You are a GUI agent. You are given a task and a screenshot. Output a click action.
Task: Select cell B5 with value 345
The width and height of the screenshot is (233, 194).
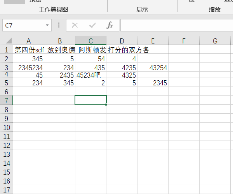tap(59, 83)
